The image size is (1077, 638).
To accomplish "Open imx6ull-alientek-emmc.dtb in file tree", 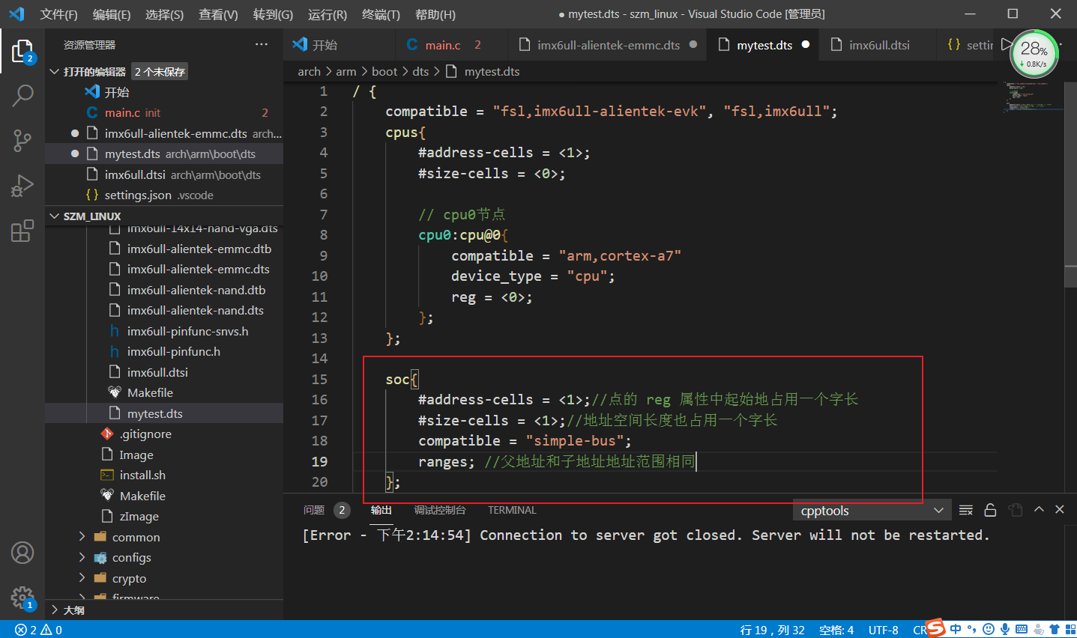I will [199, 249].
